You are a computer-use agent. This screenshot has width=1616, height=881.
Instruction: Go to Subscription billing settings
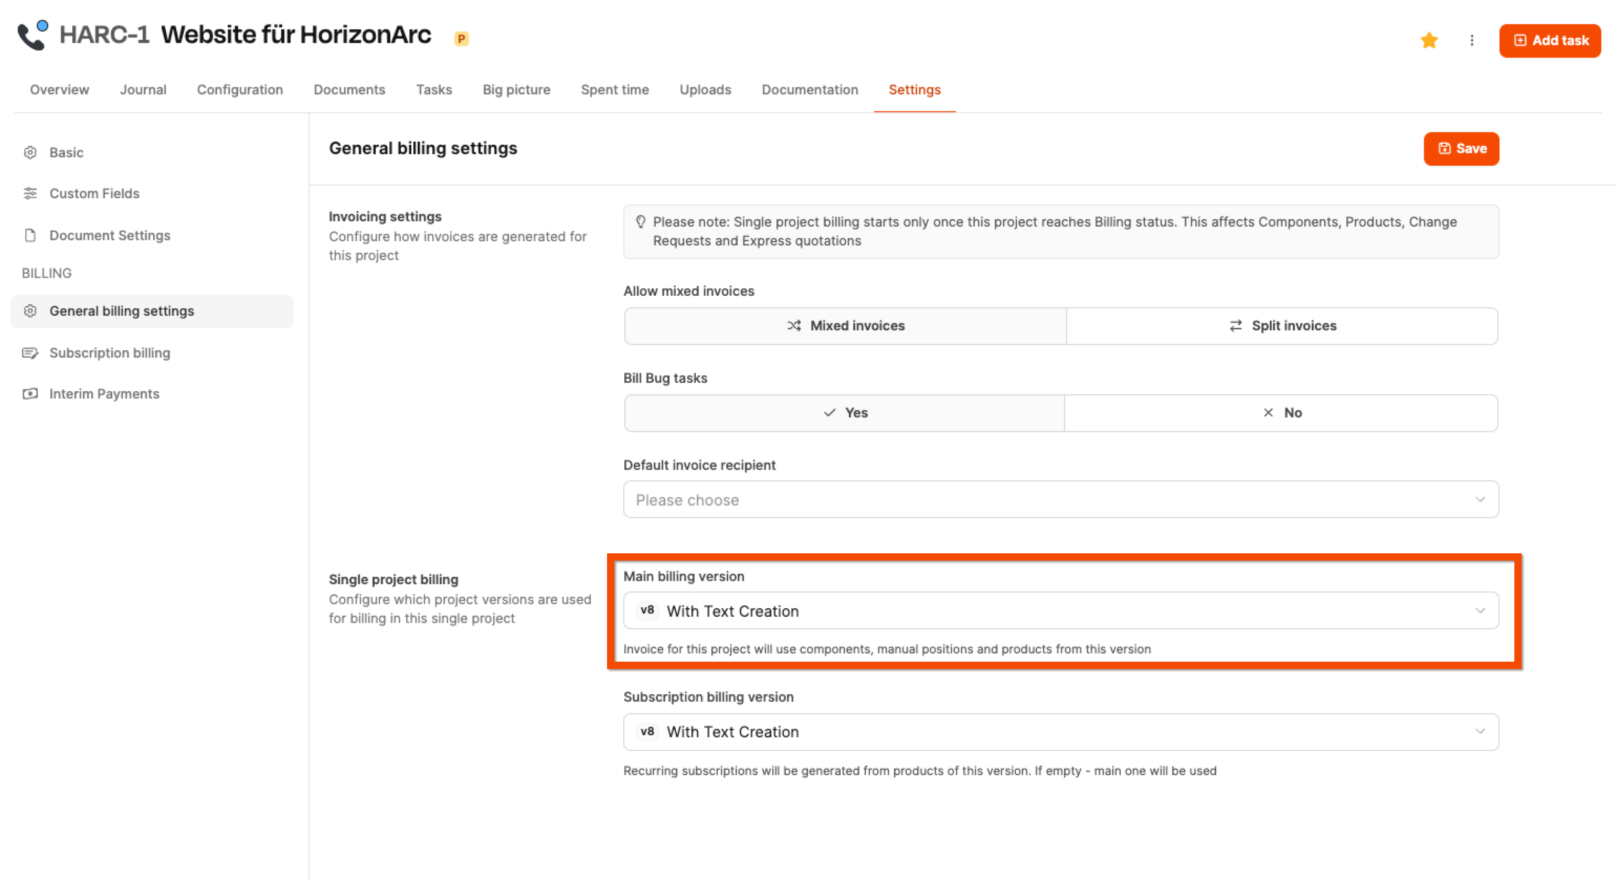coord(109,353)
